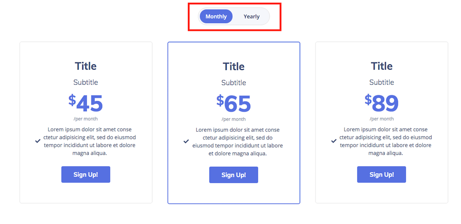The image size is (461, 224).
Task: Click the Subtitle text in the $65 card
Action: [234, 83]
